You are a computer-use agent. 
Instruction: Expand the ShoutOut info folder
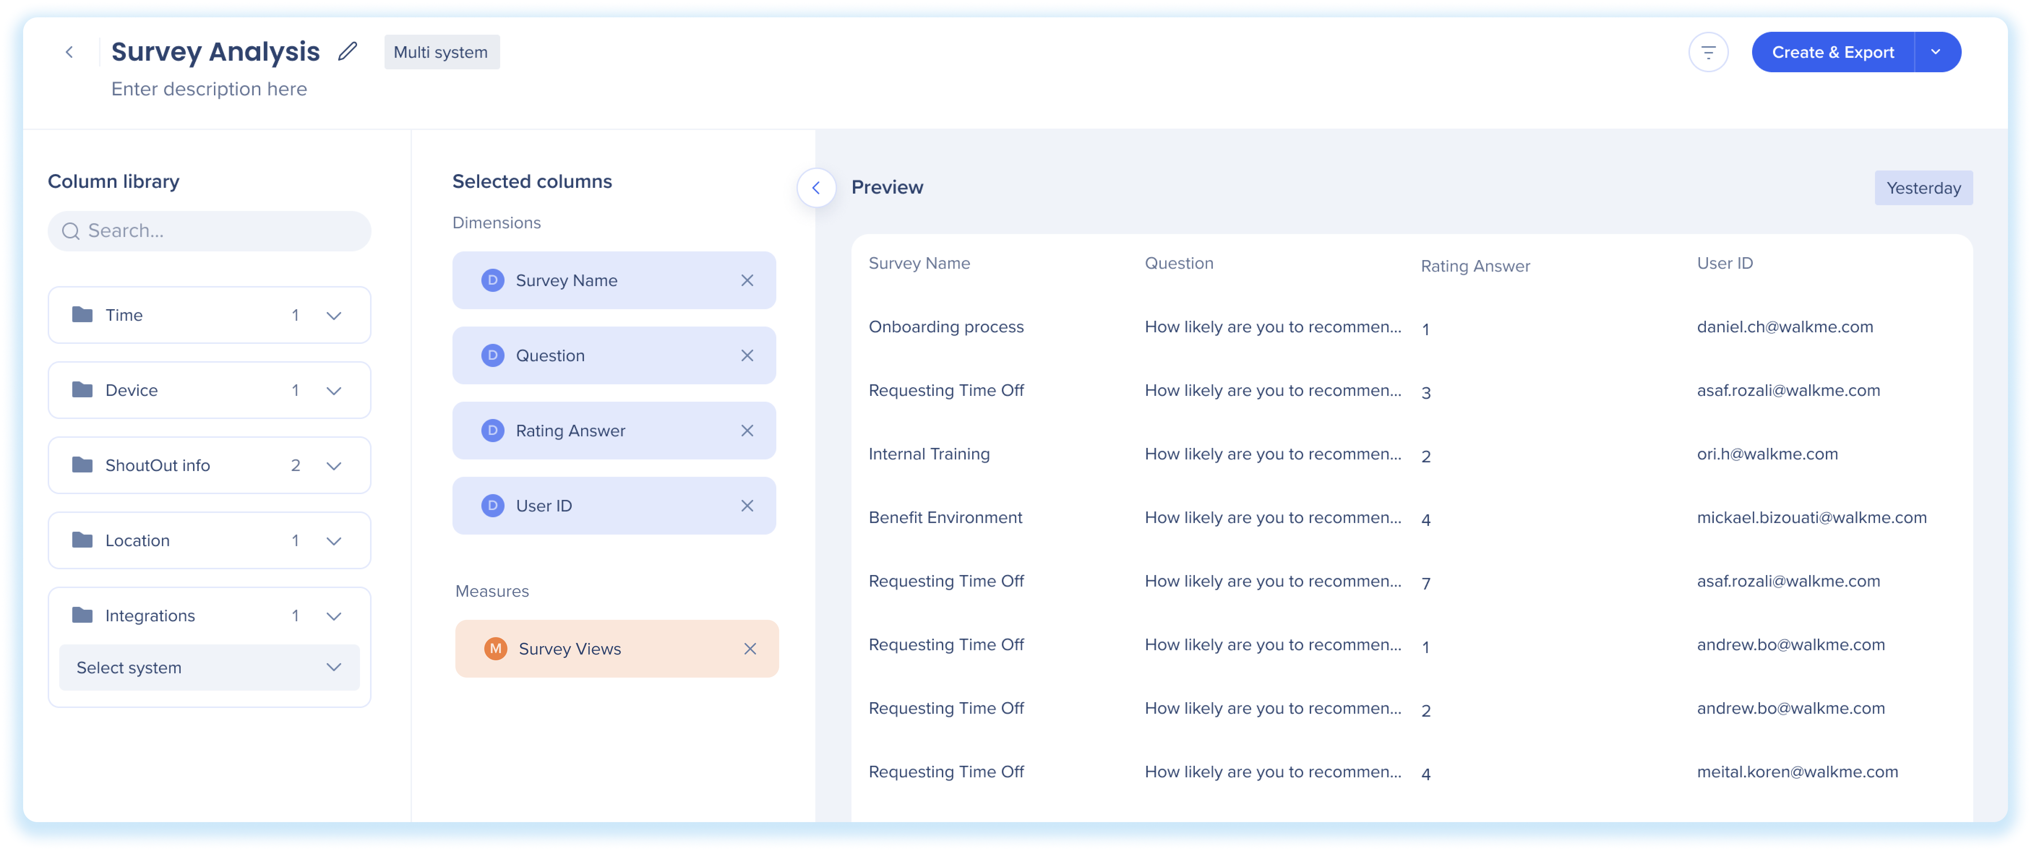point(334,465)
